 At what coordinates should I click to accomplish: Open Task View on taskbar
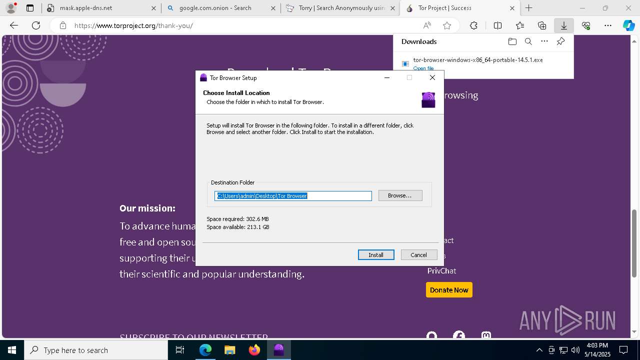tap(180, 350)
